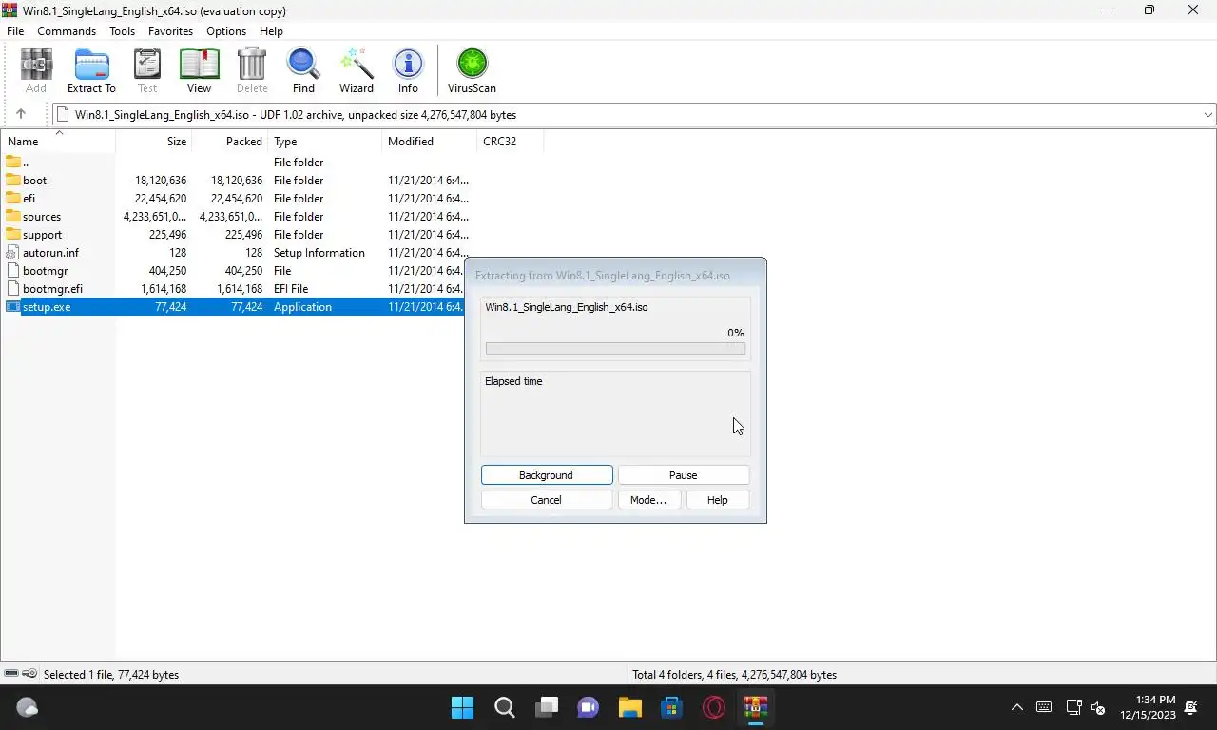Click the WinRAR title bar icon

[10, 10]
